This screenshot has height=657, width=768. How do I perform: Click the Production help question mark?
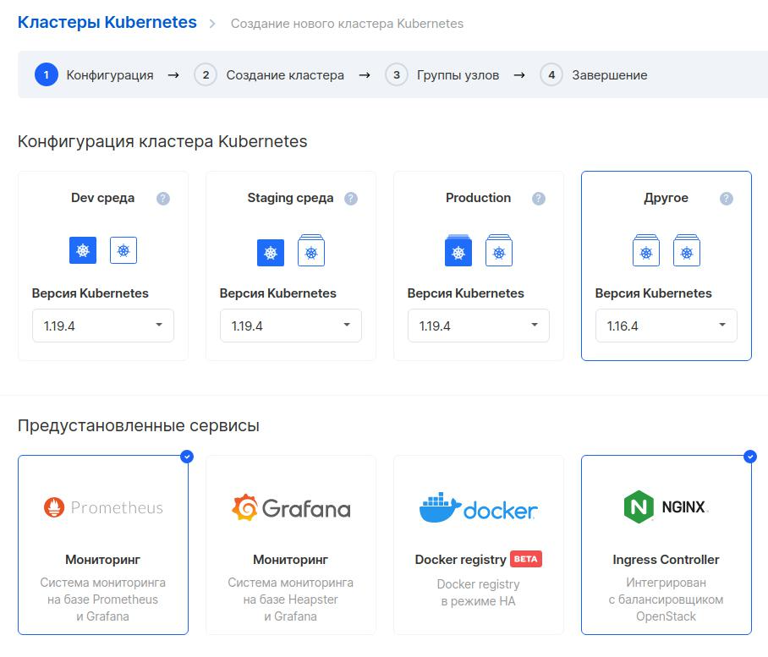[539, 198]
